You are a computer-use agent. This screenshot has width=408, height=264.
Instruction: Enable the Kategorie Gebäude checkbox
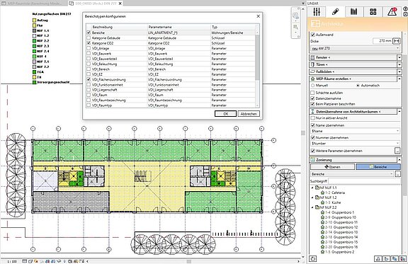[x=89, y=38]
